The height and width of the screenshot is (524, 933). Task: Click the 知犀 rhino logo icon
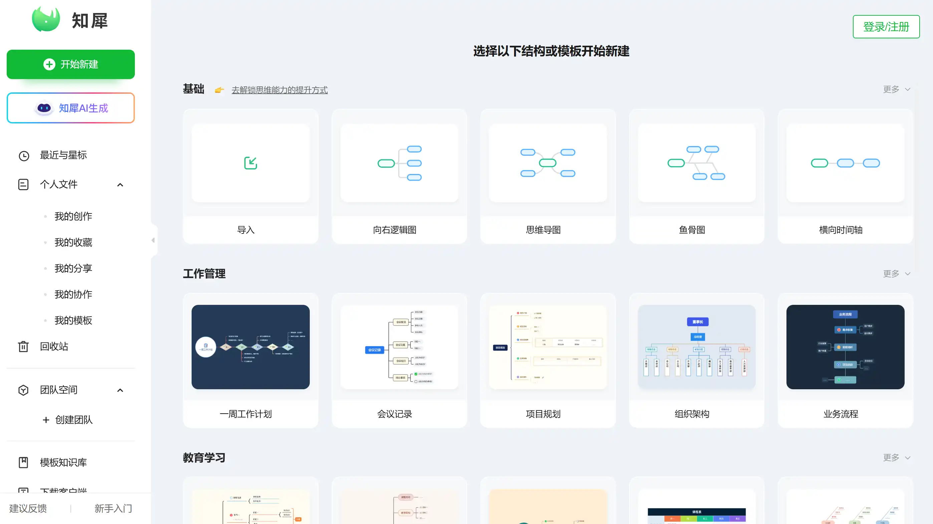coord(46,20)
